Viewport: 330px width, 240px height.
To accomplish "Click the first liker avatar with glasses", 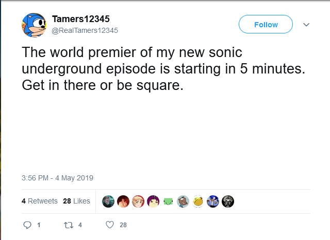I will click(x=108, y=201).
